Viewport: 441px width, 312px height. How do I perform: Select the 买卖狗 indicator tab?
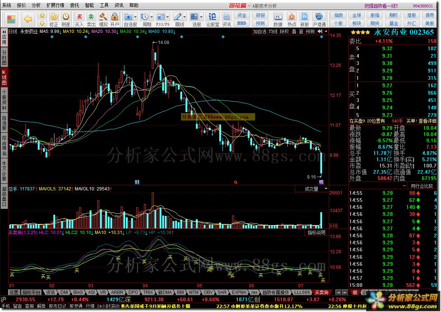(x=321, y=292)
